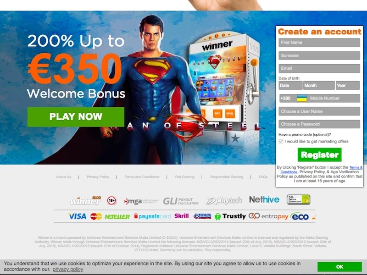Click the Playtech logo

coord(223,201)
